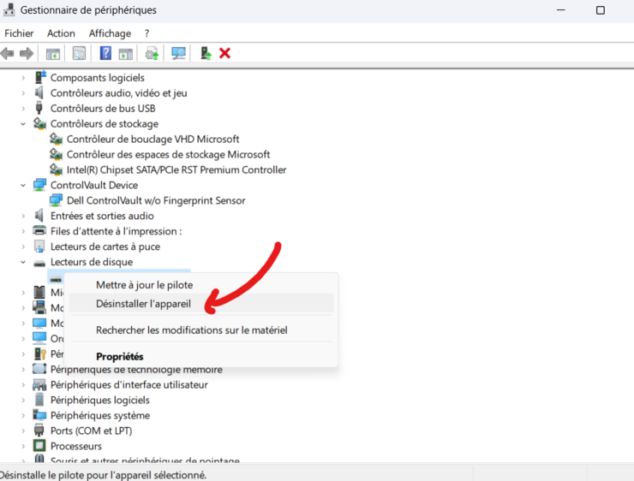Expand Contrôleurs de bus USB node
The height and width of the screenshot is (481, 634).
coord(23,108)
